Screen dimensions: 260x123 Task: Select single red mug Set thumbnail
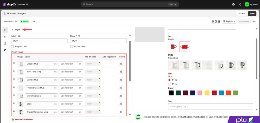[x=173, y=47]
